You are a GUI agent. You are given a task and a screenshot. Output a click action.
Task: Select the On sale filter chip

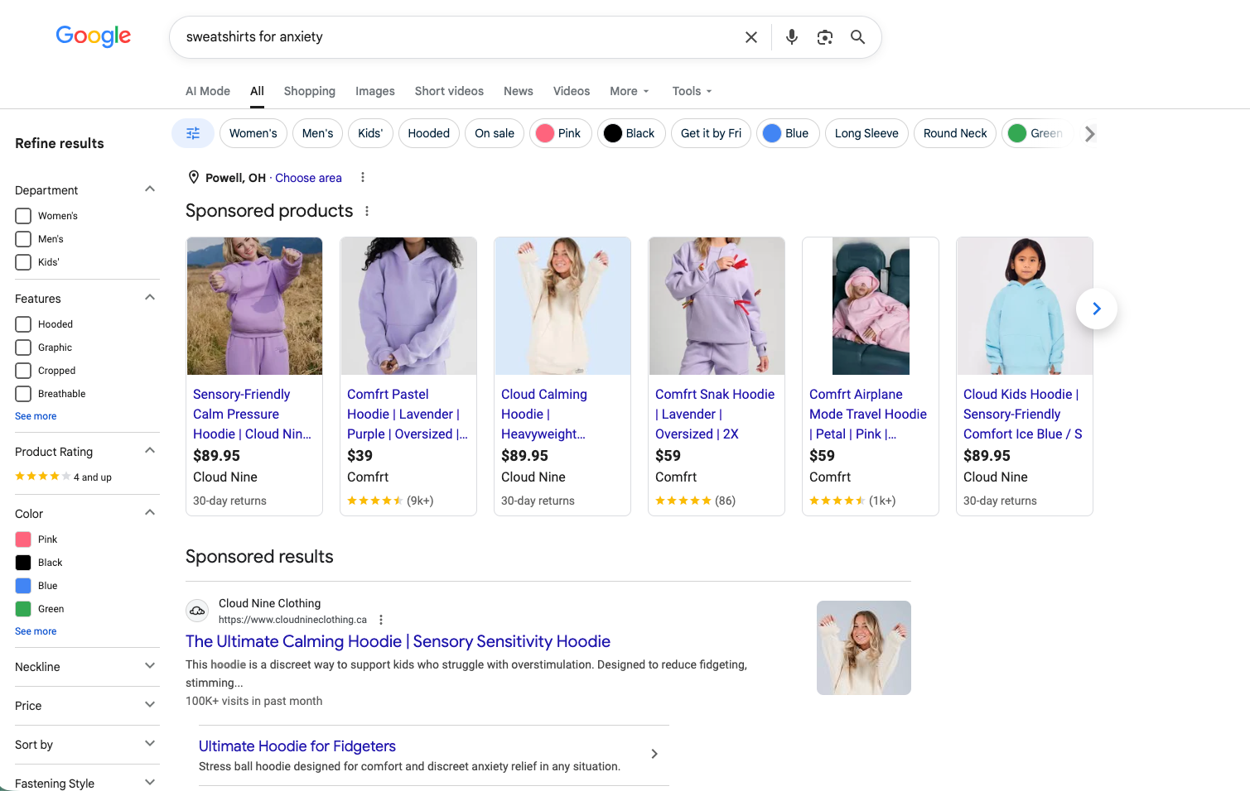tap(495, 133)
